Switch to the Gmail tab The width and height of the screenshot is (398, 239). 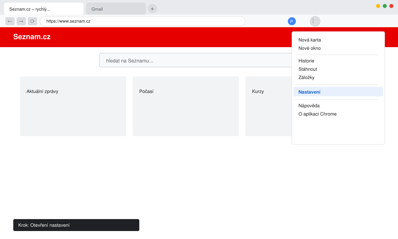(116, 9)
